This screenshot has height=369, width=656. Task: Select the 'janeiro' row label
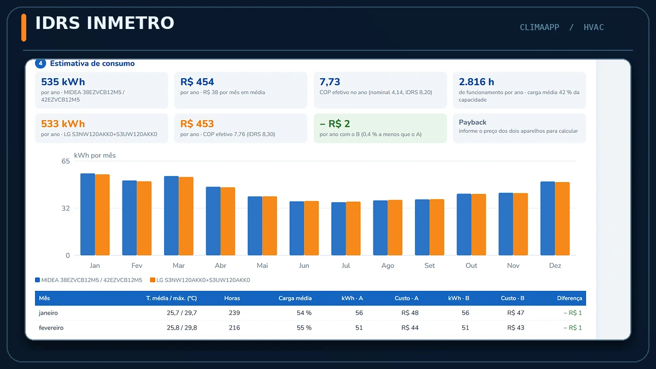pos(48,313)
